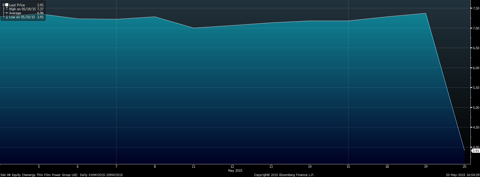Image resolution: width=480 pixels, height=177 pixels.
Task: Select the Low on 05/20/15 legend entry
Action: (22, 17)
